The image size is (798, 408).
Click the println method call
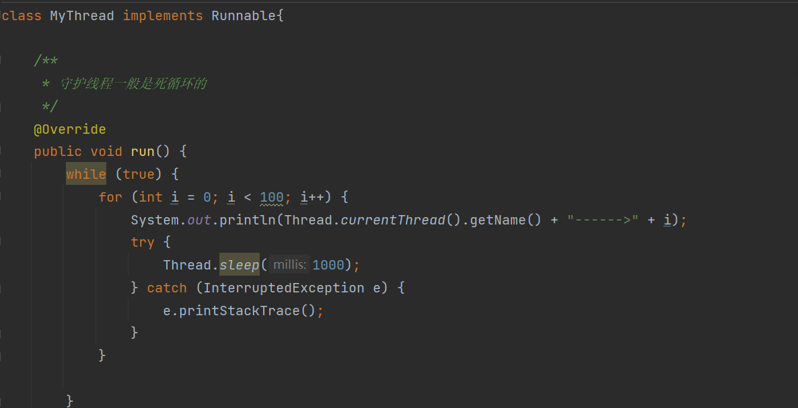pos(248,220)
